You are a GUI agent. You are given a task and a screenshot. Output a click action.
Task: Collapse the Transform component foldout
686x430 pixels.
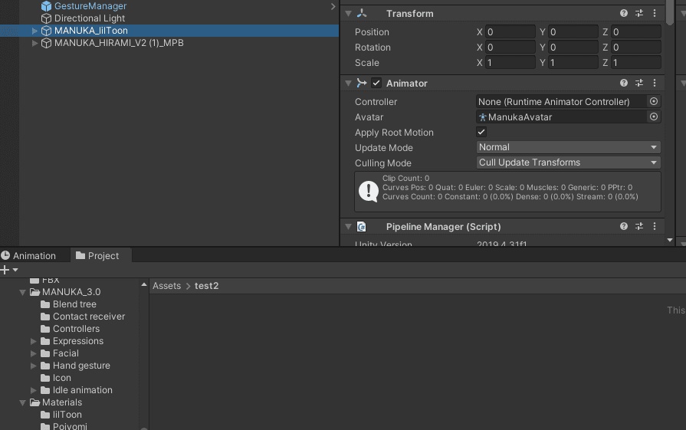pyautogui.click(x=348, y=14)
